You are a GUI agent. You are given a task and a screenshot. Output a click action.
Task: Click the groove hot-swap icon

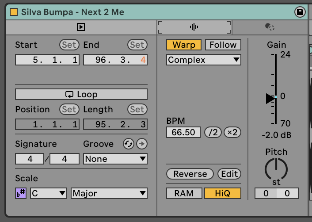click(129, 144)
